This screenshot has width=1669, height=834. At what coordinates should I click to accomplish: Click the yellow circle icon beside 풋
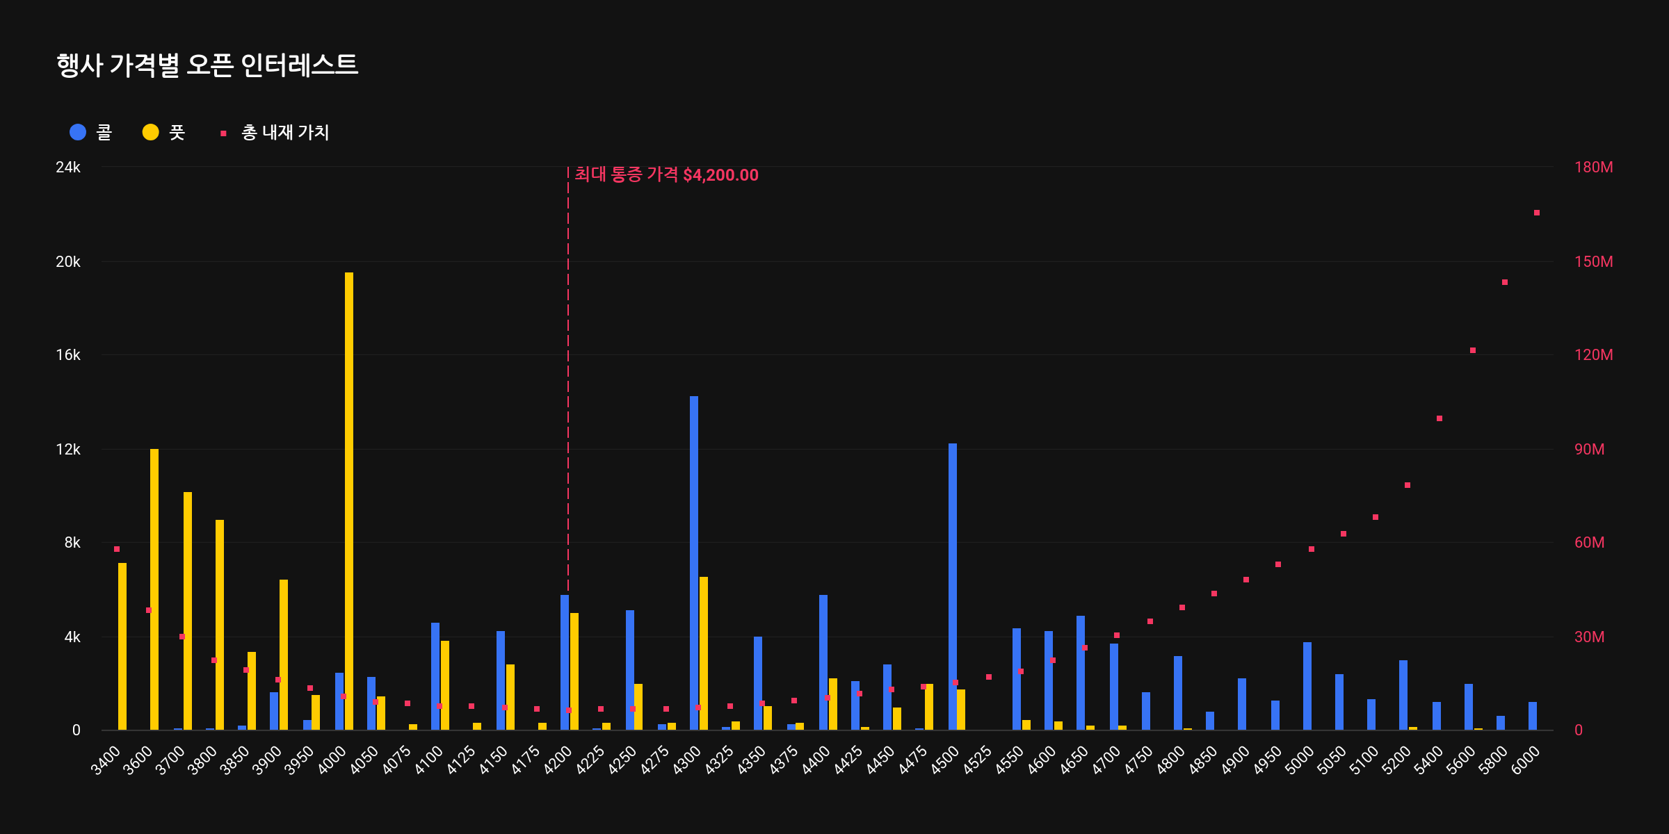click(150, 130)
